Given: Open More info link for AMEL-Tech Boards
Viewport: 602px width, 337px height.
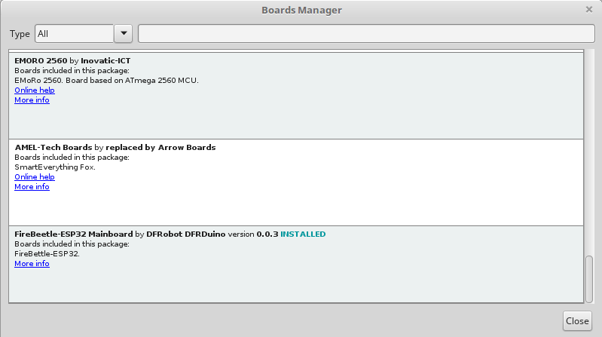Looking at the screenshot, I should [x=32, y=187].
